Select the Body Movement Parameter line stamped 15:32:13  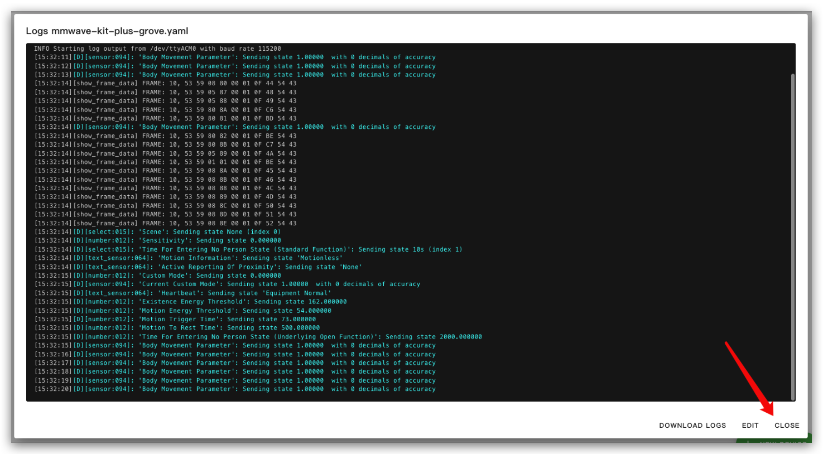click(x=235, y=75)
